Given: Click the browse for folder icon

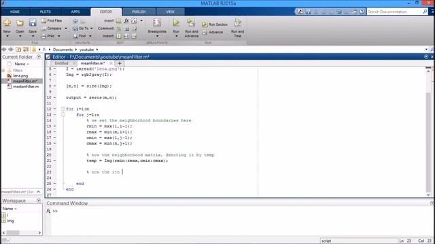Looking at the screenshot, I should tap(26, 49).
